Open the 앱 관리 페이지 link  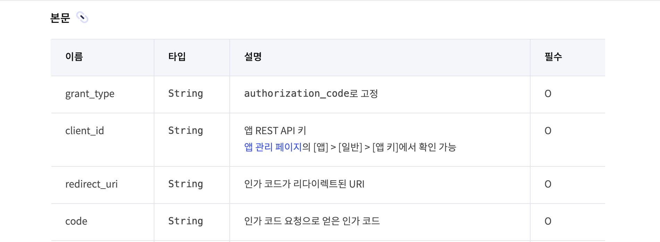273,147
